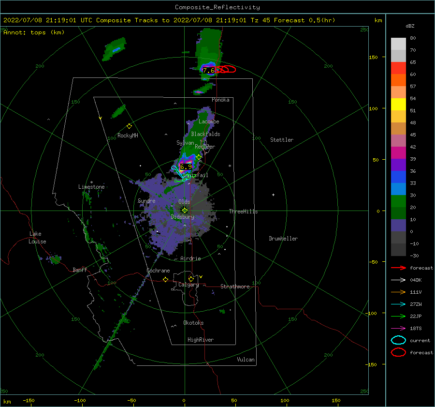Screen dimensions: 435x407
Task: Click the white 04DK arrow legend
Action: pos(398,280)
